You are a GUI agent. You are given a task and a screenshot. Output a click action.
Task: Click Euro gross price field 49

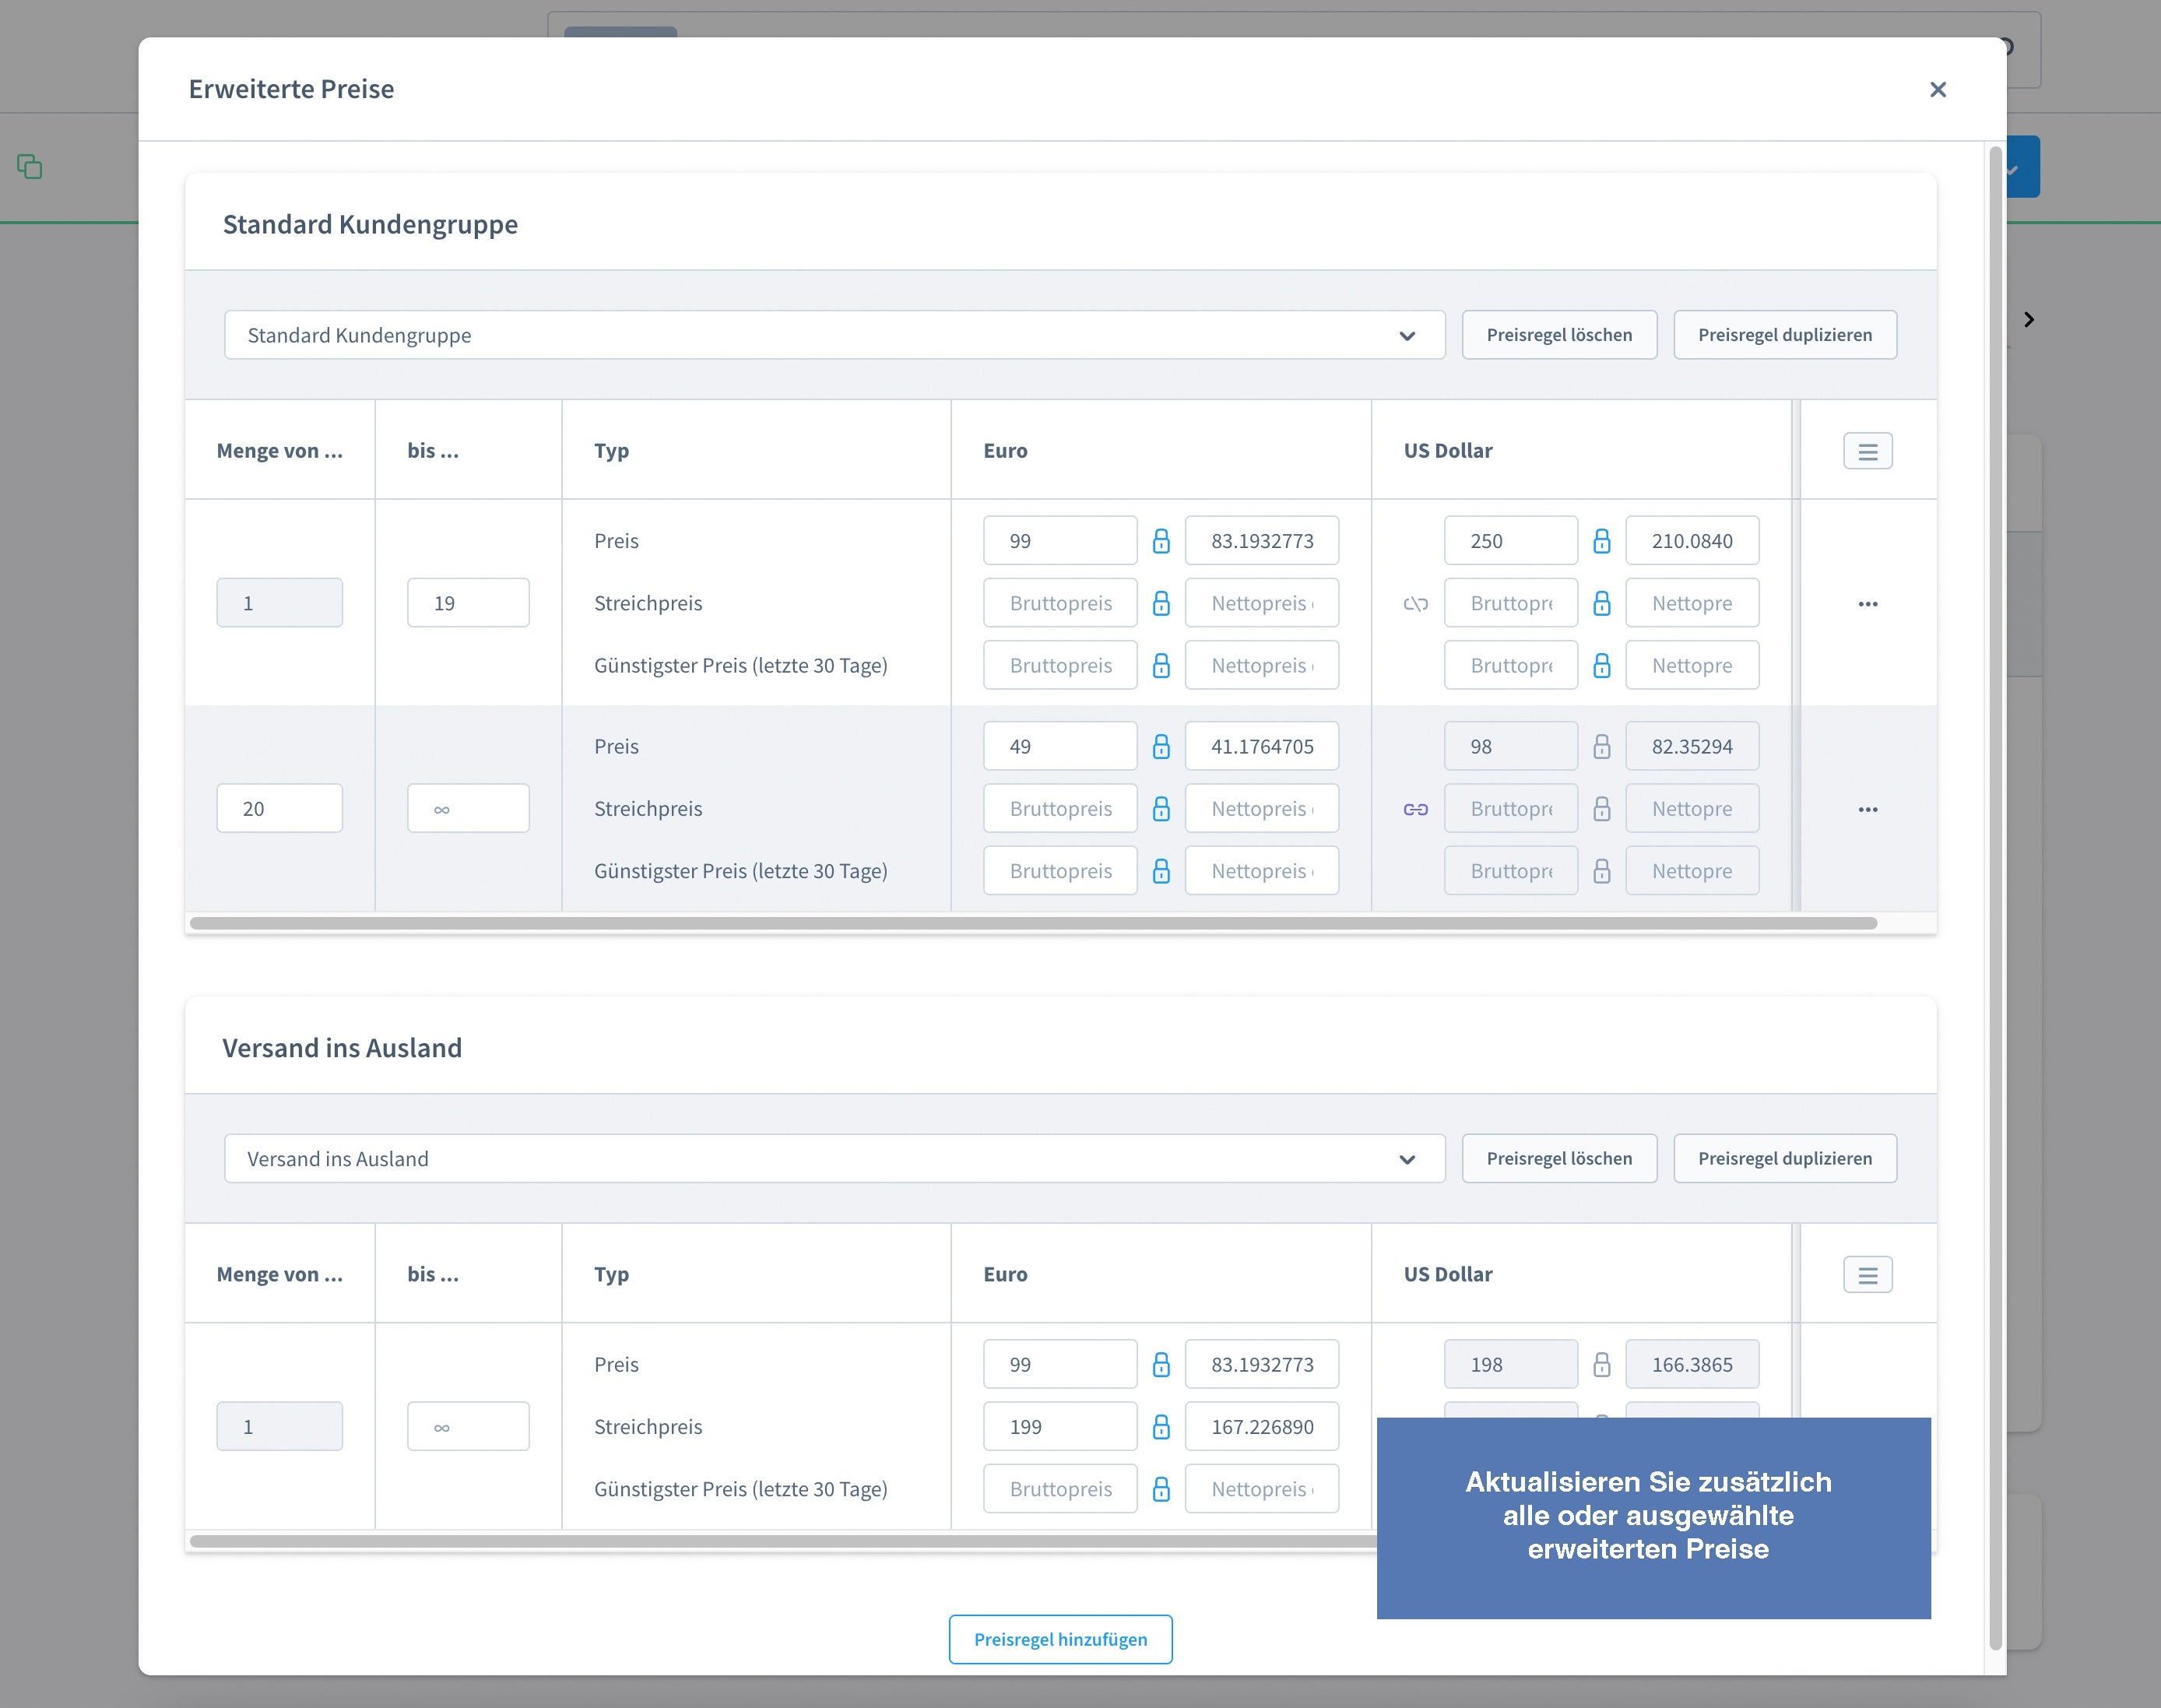point(1060,746)
